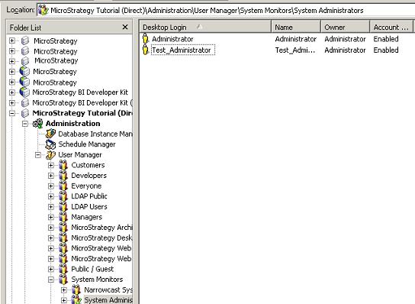Expand the MicroStrategy Archi group
The height and width of the screenshot is (304, 415).
click(x=51, y=228)
